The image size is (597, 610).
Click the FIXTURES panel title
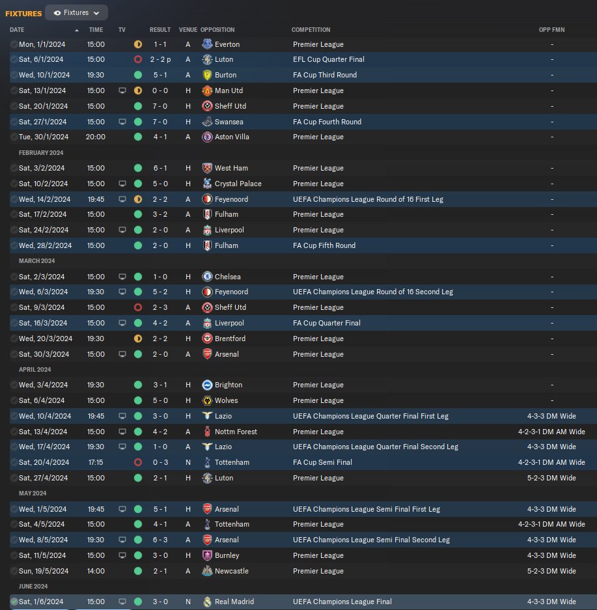pos(23,14)
